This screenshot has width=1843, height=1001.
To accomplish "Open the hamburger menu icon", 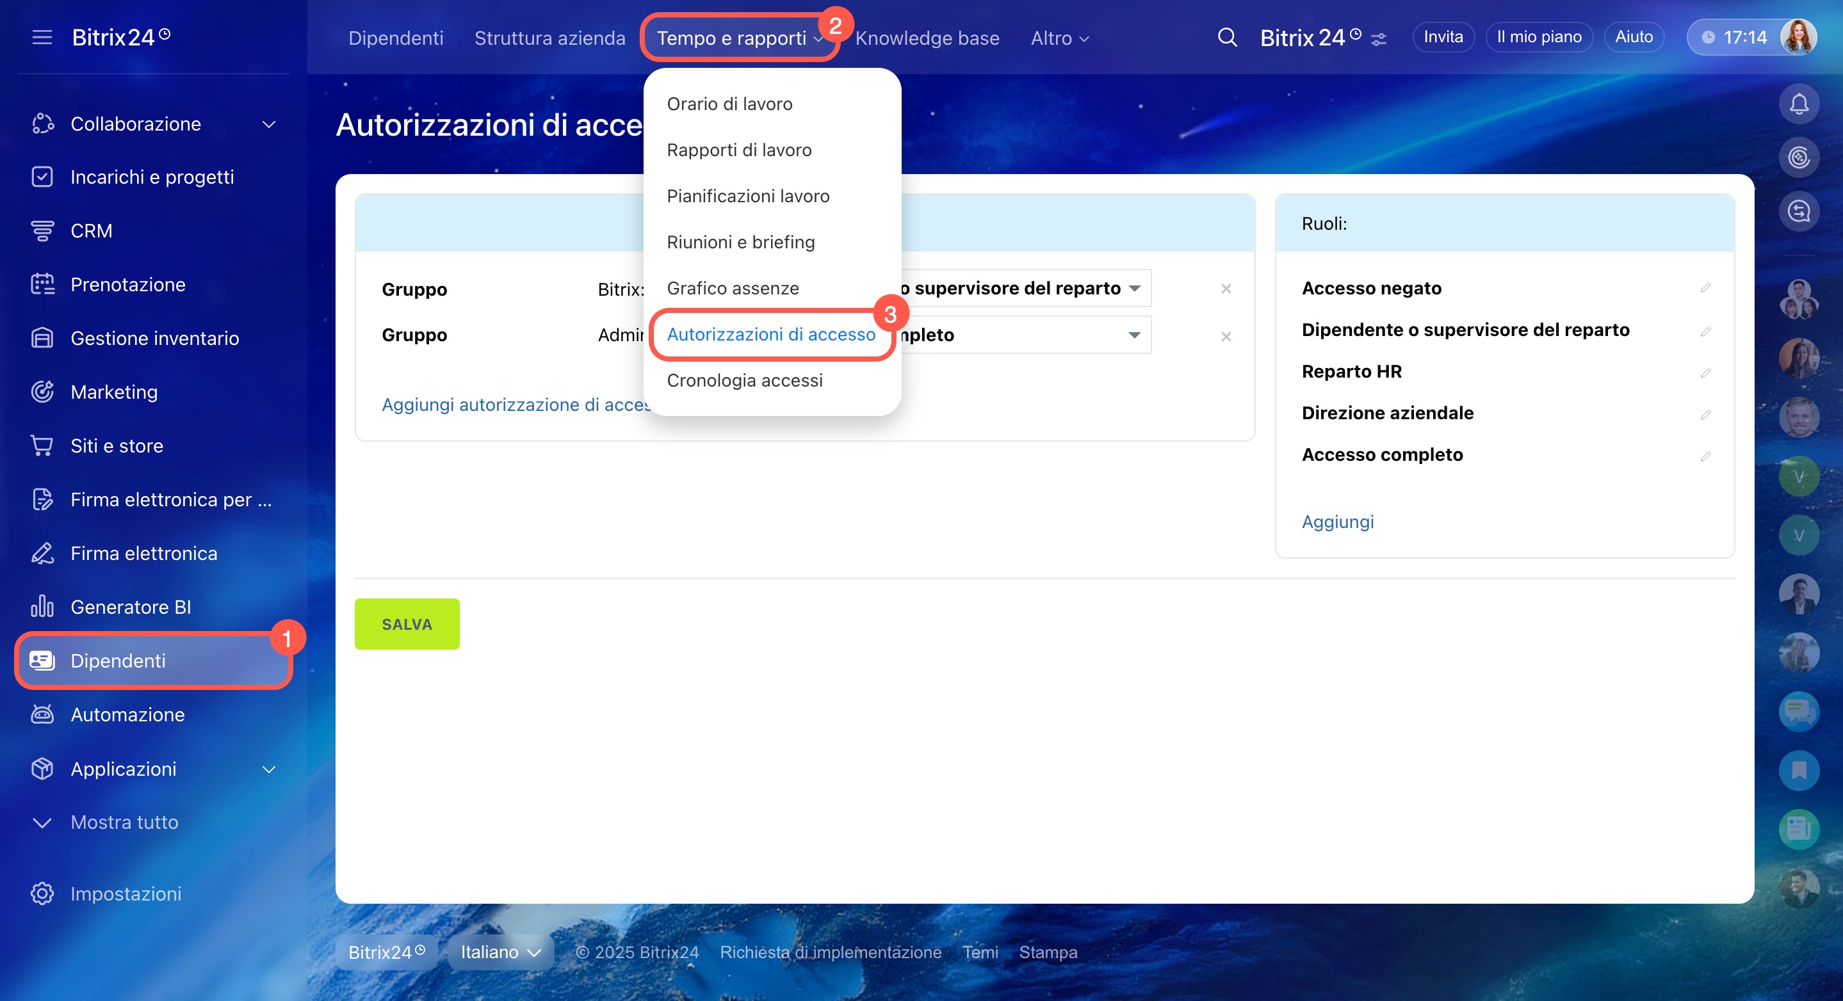I will [x=42, y=37].
